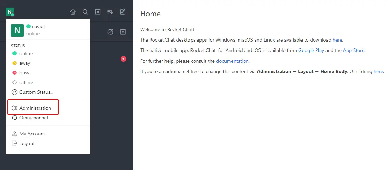391x170 pixels.
Task: Click the Logout exit icon
Action: 15,143
